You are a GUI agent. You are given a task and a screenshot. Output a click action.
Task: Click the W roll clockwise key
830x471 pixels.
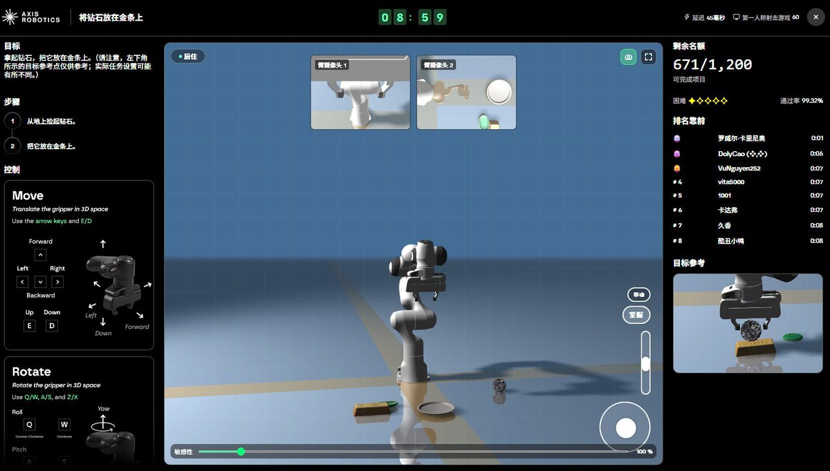coord(64,424)
